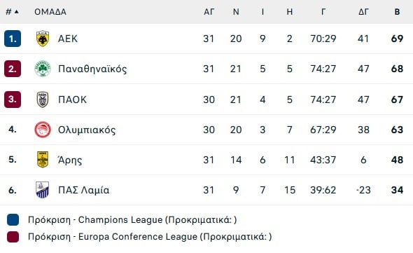Click the Panathinaikos green clover logo
The height and width of the screenshot is (253, 413).
click(x=43, y=69)
